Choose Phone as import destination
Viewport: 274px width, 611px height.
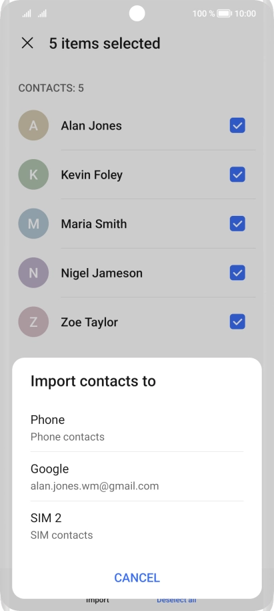[x=137, y=427]
